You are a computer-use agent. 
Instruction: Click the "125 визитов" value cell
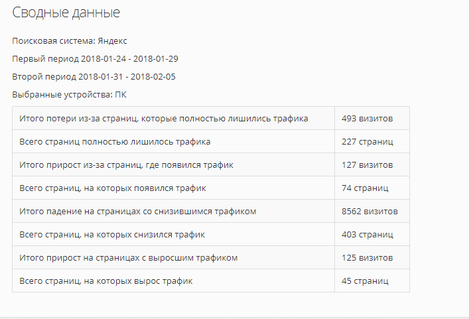tap(367, 257)
